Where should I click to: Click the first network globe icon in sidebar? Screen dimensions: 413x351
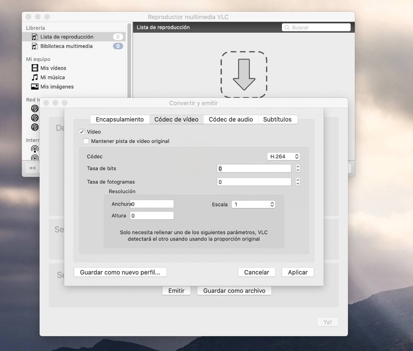[x=35, y=109]
